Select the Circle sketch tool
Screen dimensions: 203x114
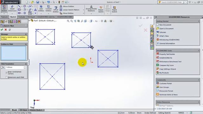[24, 6]
